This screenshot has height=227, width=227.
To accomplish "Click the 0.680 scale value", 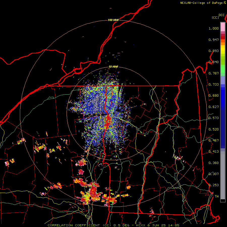I will 214,96.
